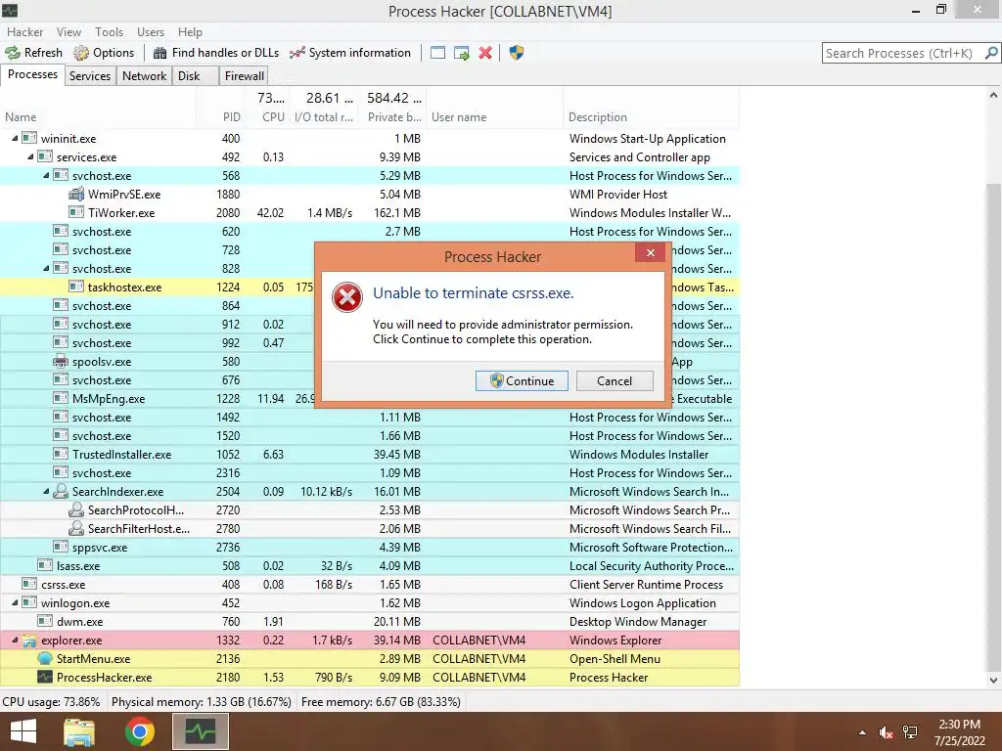Image resolution: width=1002 pixels, height=751 pixels.
Task: Click the find window toolbar icon
Action: [437, 53]
